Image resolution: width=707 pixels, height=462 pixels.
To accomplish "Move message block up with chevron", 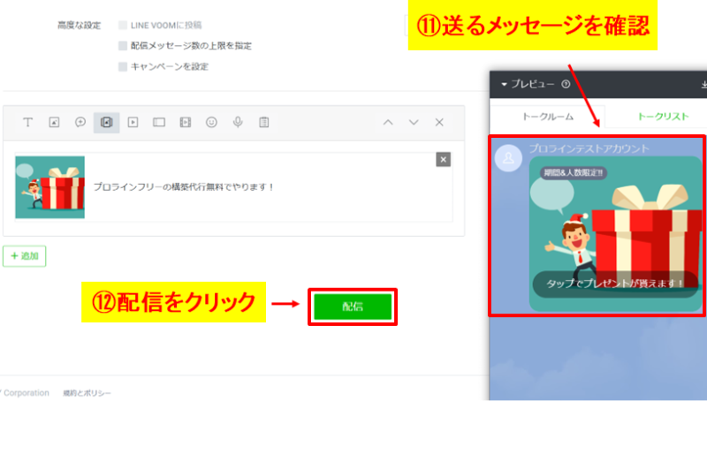I will [x=388, y=122].
